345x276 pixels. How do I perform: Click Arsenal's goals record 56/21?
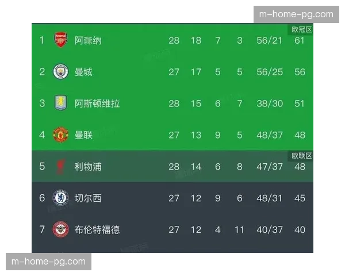(269, 40)
